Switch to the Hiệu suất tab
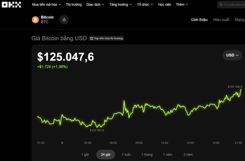The image size is (245, 161). [221, 20]
